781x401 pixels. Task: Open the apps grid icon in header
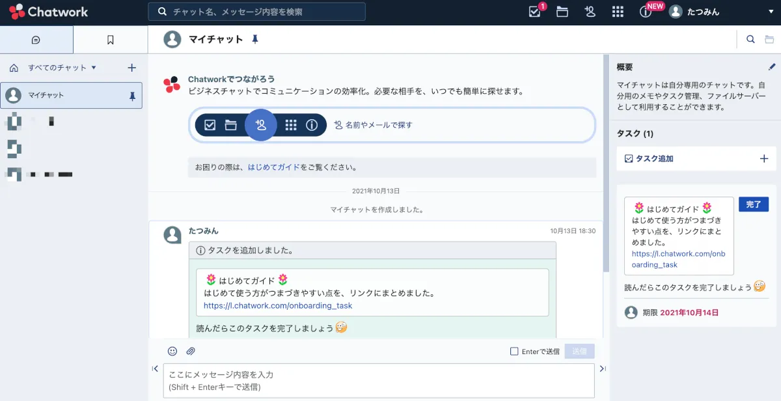pyautogui.click(x=618, y=12)
